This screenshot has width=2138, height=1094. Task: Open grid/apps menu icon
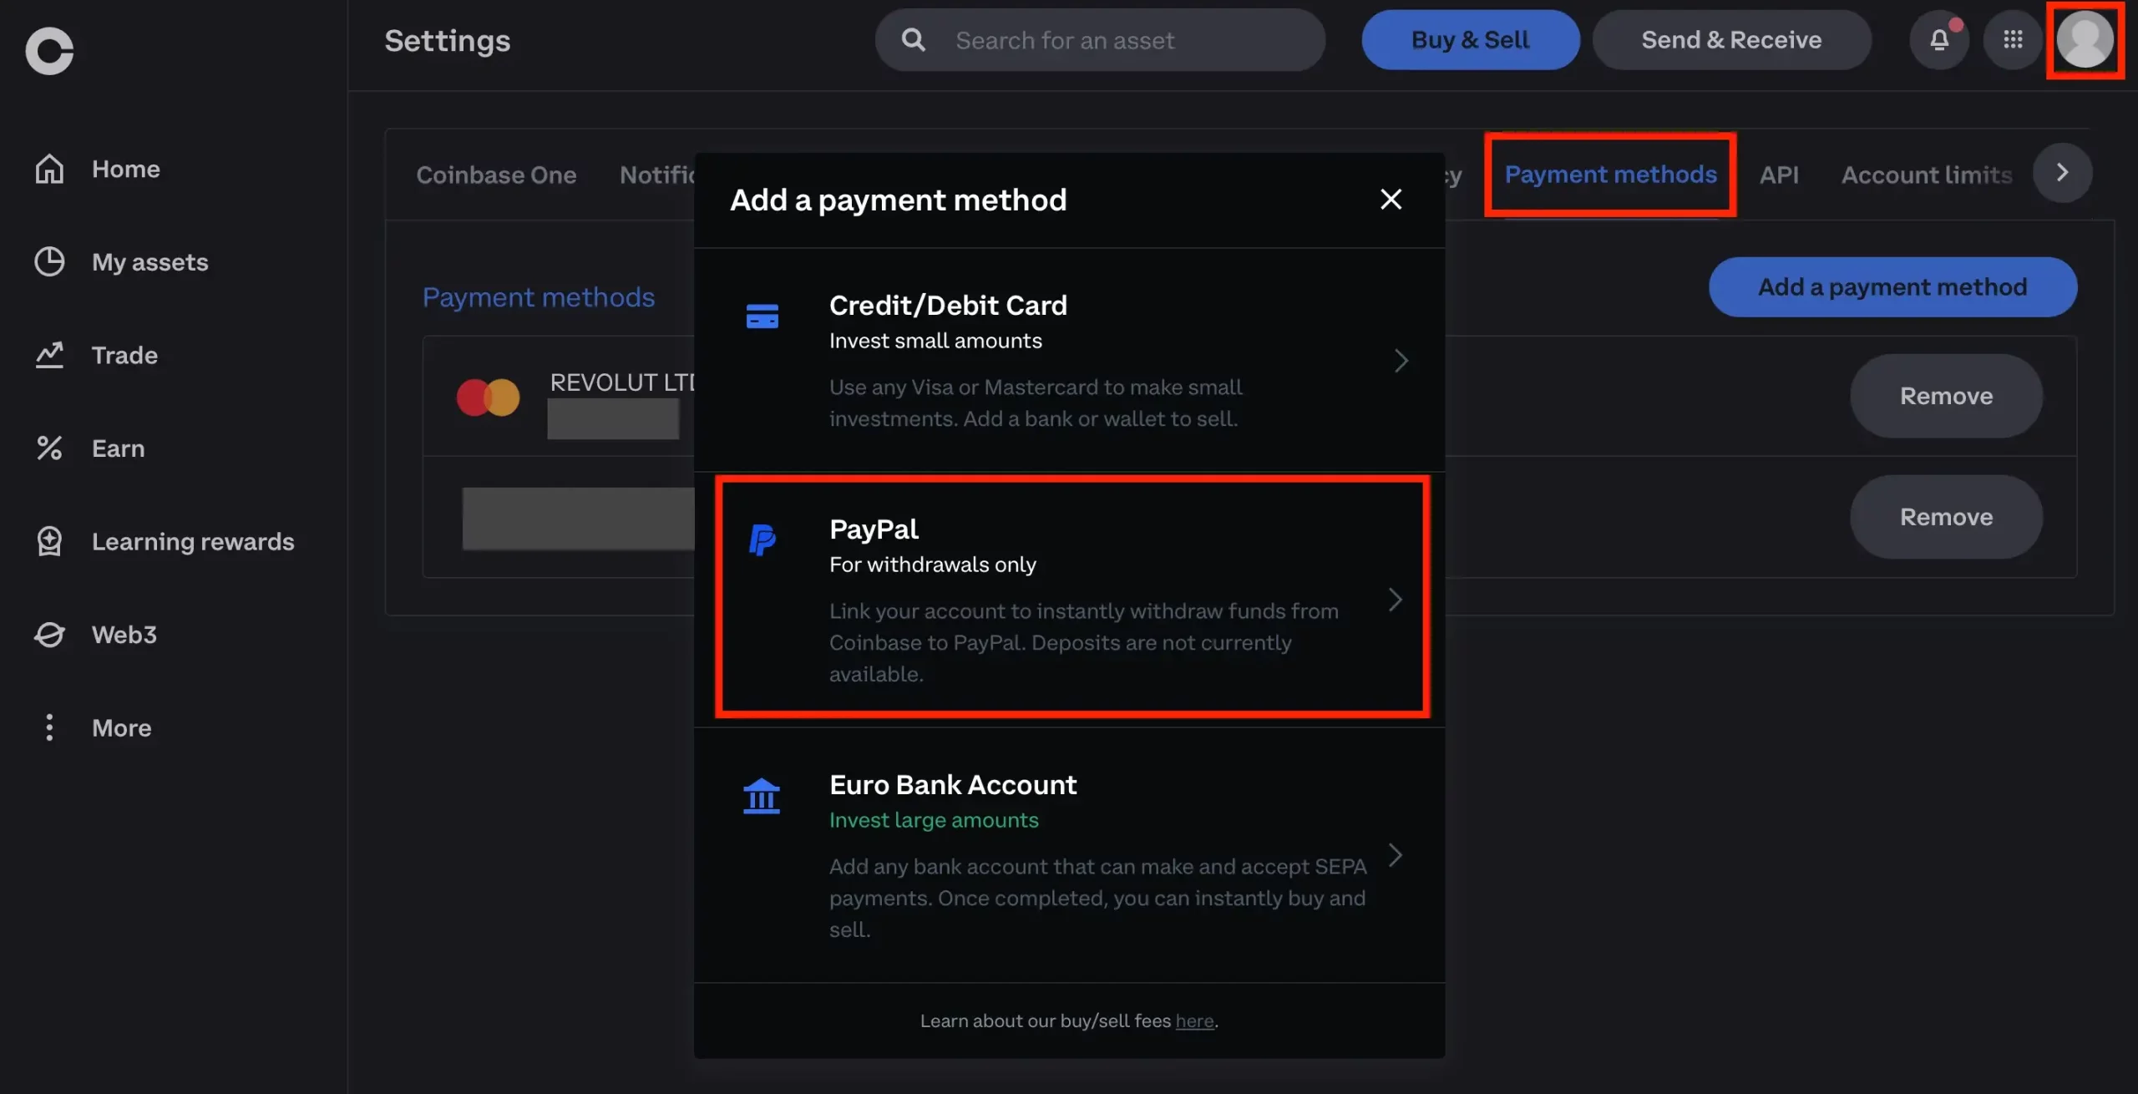coord(2013,39)
